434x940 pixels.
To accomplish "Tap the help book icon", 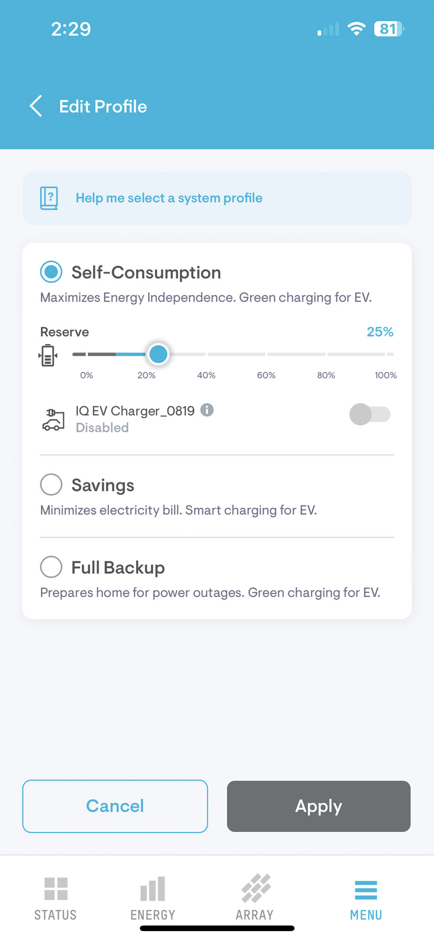I will [49, 198].
